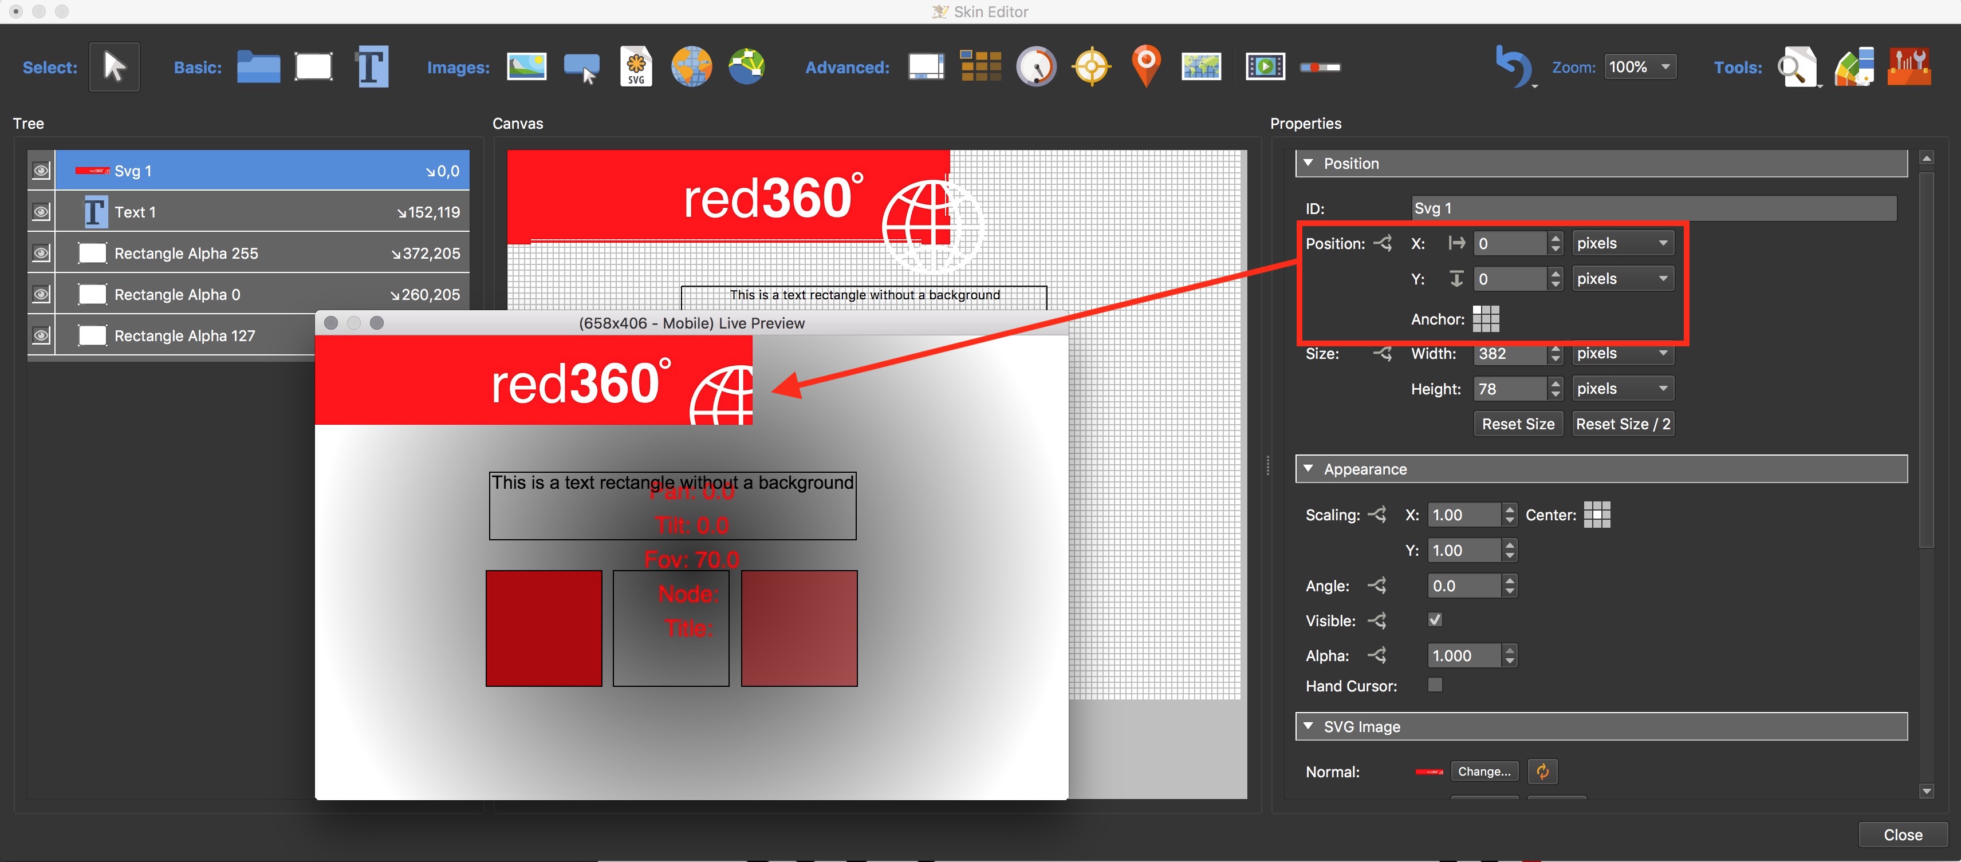Click the Width value field

(x=1510, y=354)
